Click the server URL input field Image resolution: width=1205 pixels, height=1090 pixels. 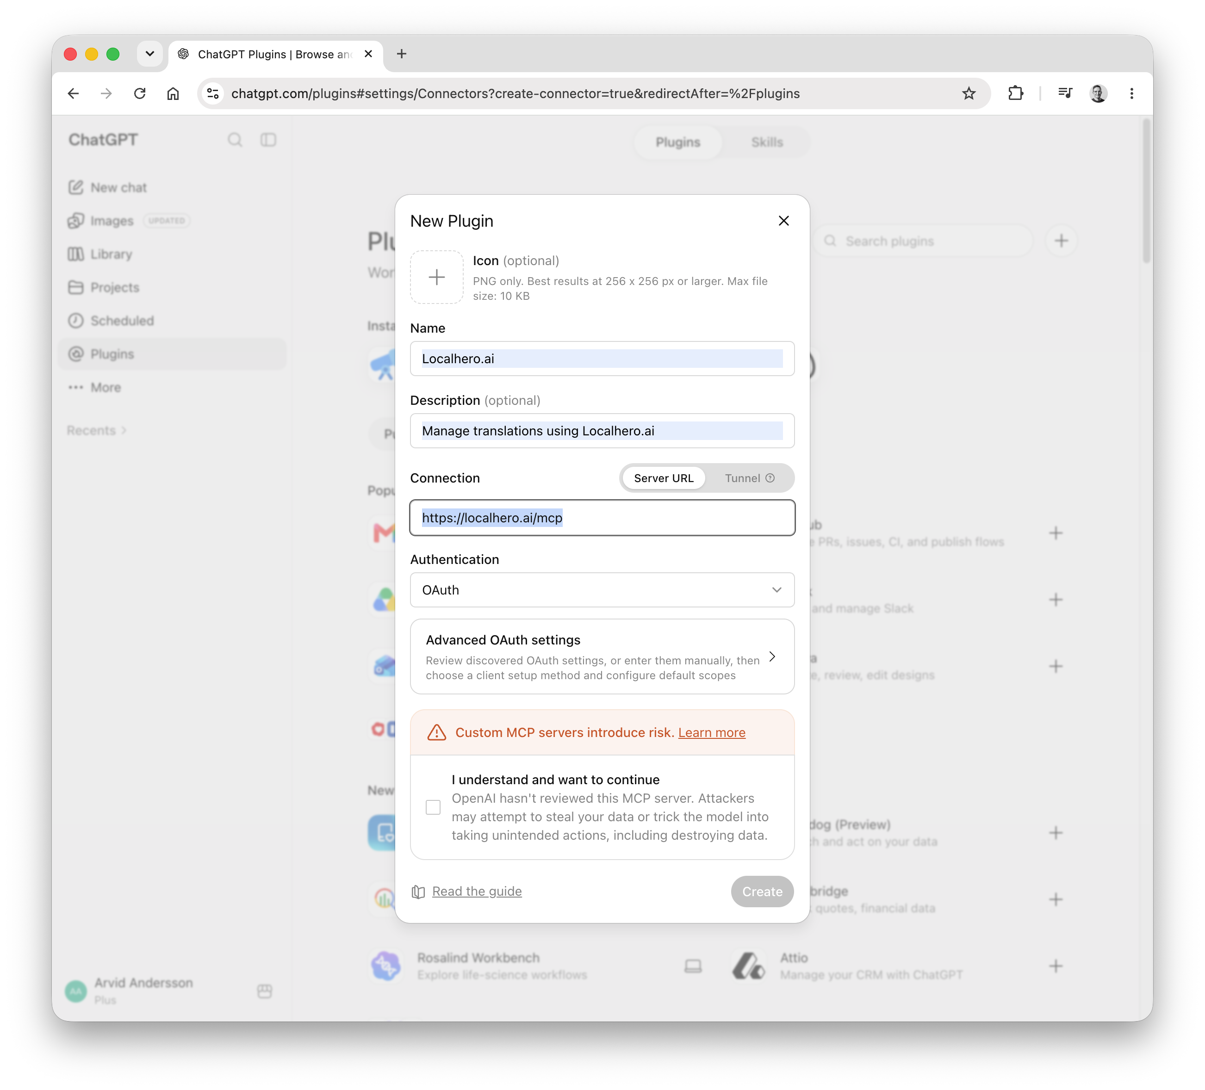(602, 518)
